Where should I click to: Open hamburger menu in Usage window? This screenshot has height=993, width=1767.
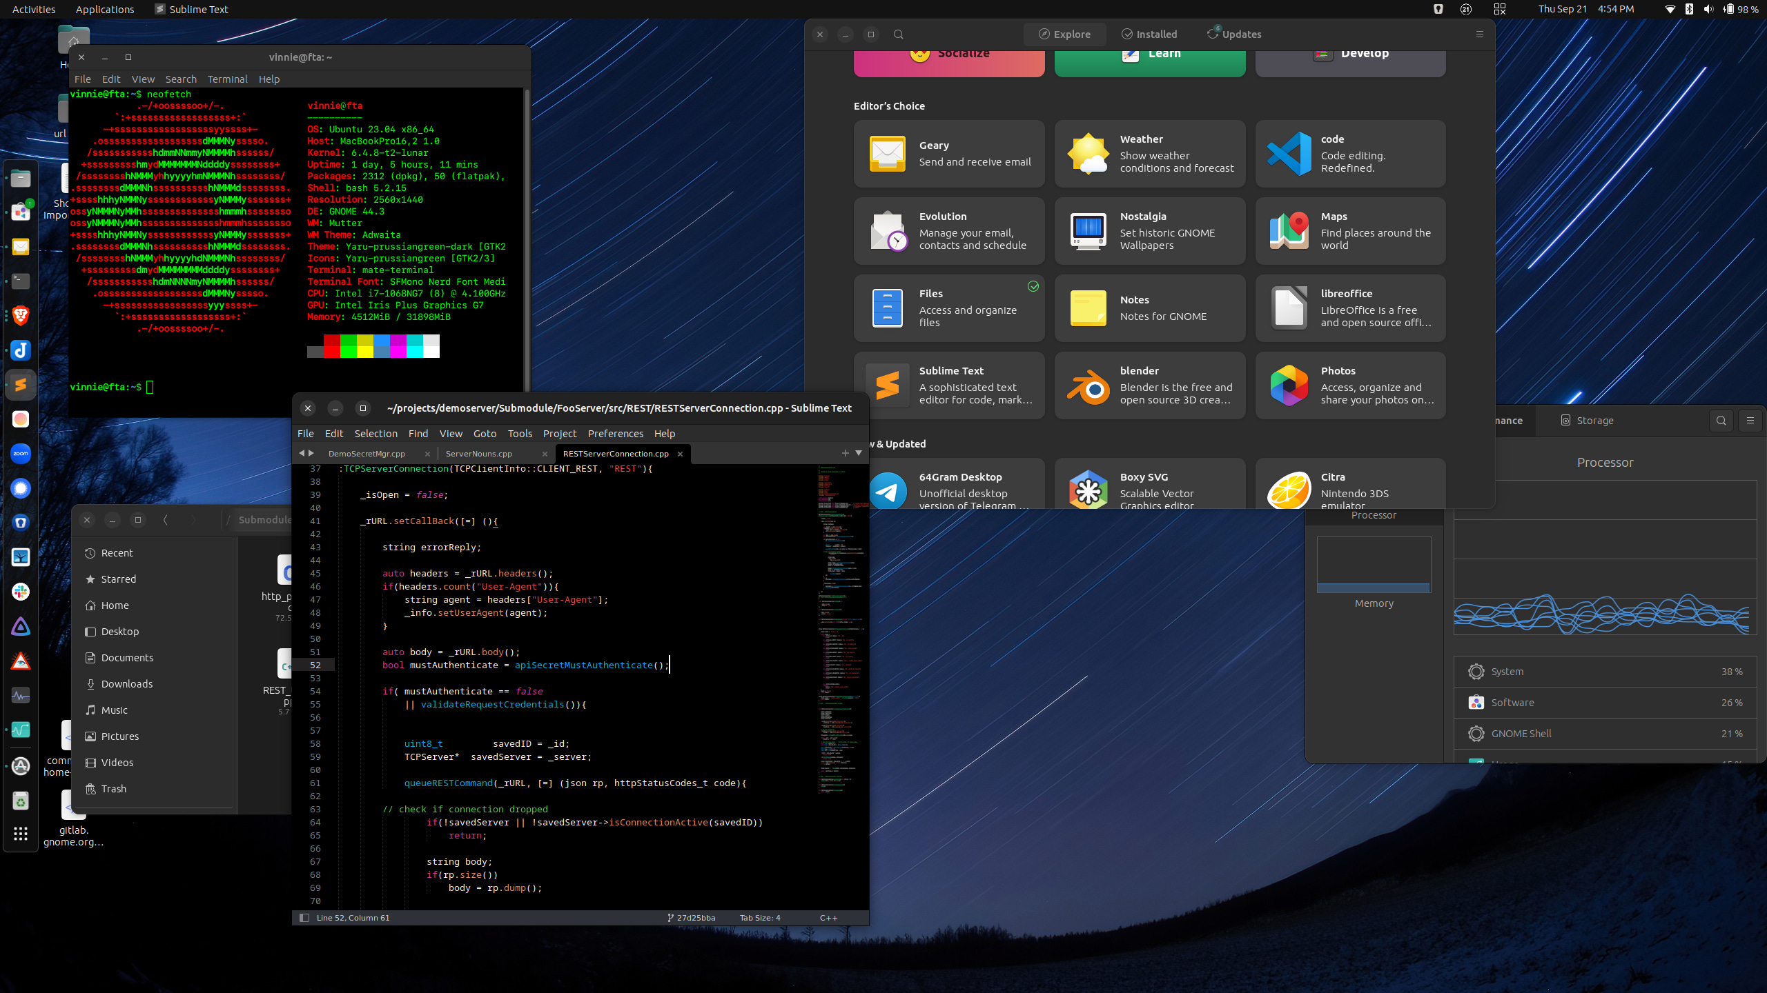pyautogui.click(x=1750, y=421)
